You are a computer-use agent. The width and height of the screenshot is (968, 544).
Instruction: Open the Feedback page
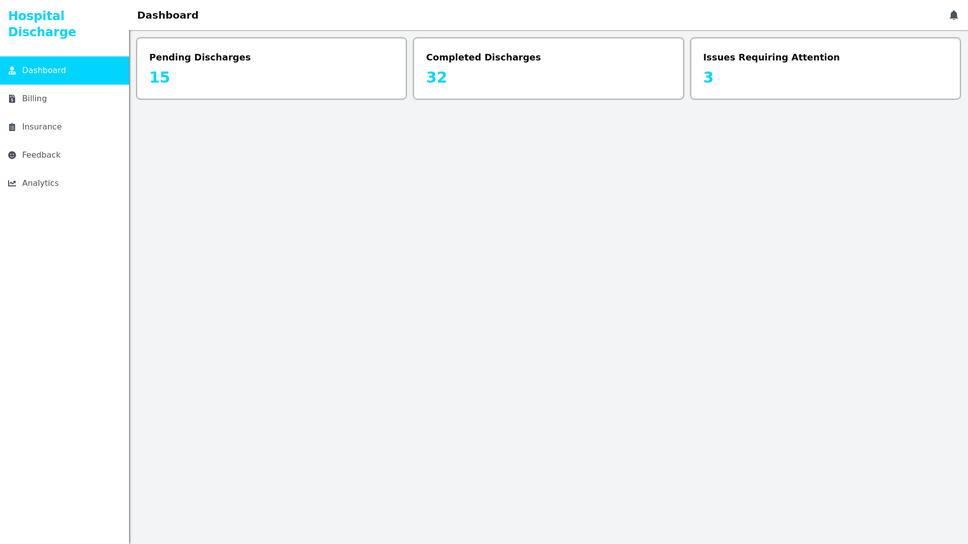coord(41,155)
